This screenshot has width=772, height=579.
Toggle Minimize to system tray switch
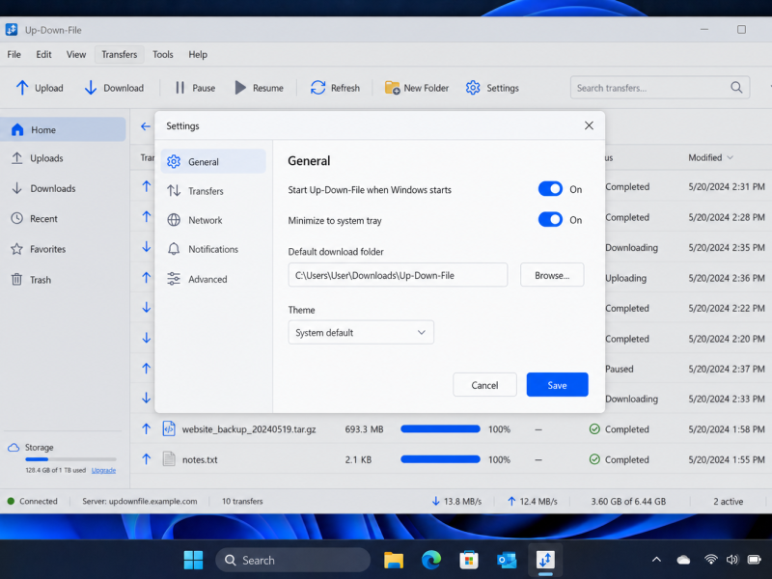tap(550, 220)
